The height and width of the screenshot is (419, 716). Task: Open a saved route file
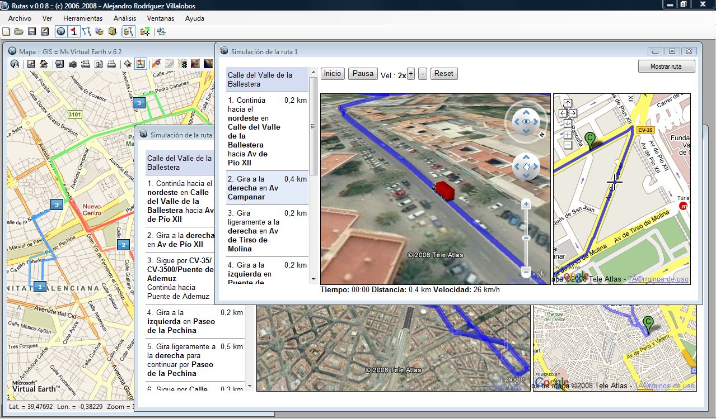click(x=19, y=32)
